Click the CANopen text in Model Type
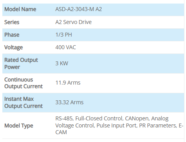Screen dimensions: 186x142 click(x=137, y=118)
